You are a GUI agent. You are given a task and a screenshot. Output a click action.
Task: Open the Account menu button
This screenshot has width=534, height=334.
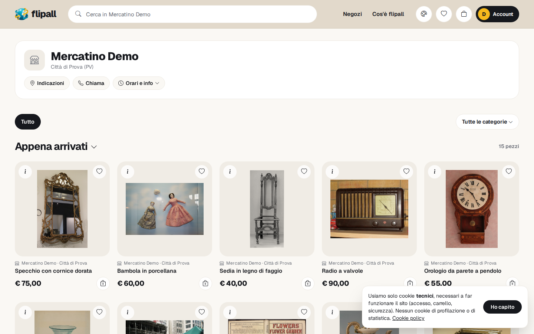pyautogui.click(x=497, y=14)
